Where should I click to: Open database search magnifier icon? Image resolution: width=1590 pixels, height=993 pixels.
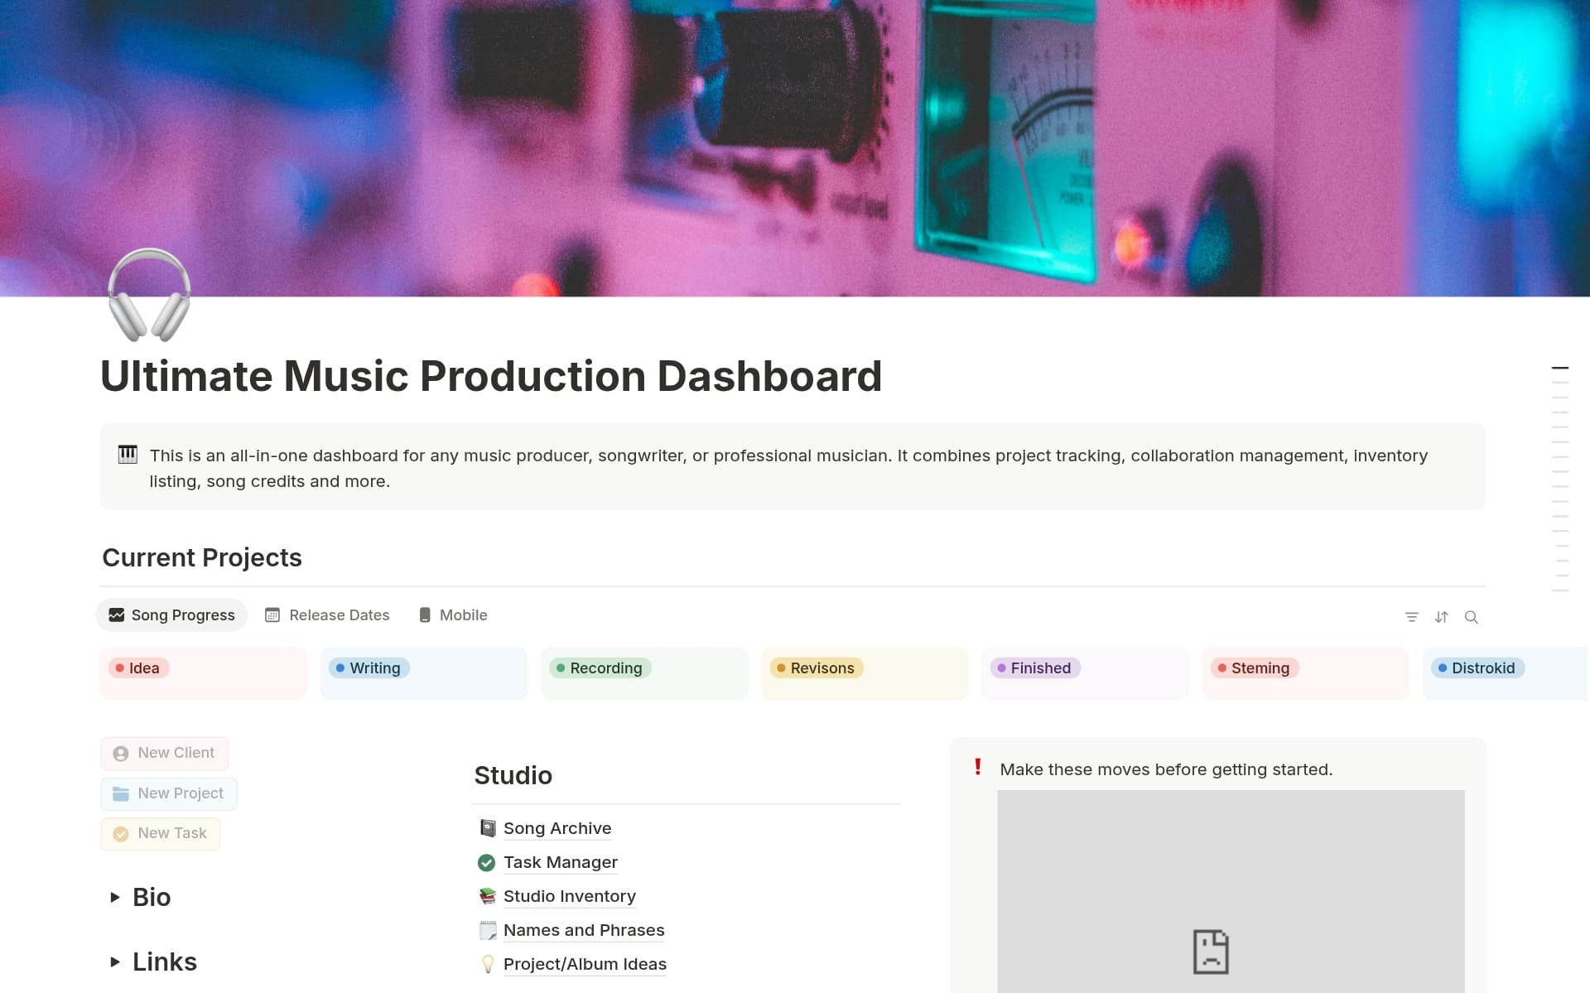(x=1471, y=617)
